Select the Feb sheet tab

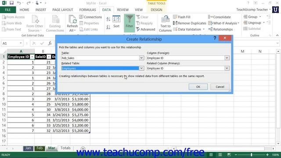(40, 148)
